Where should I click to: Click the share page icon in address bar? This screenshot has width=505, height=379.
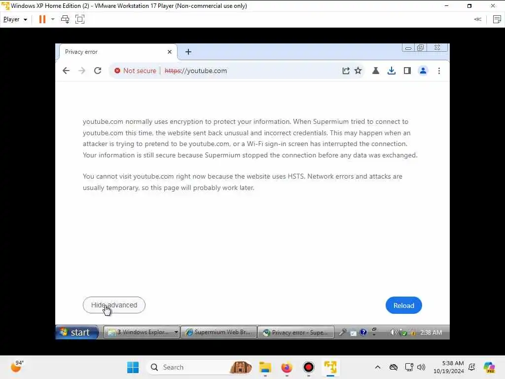pos(346,71)
